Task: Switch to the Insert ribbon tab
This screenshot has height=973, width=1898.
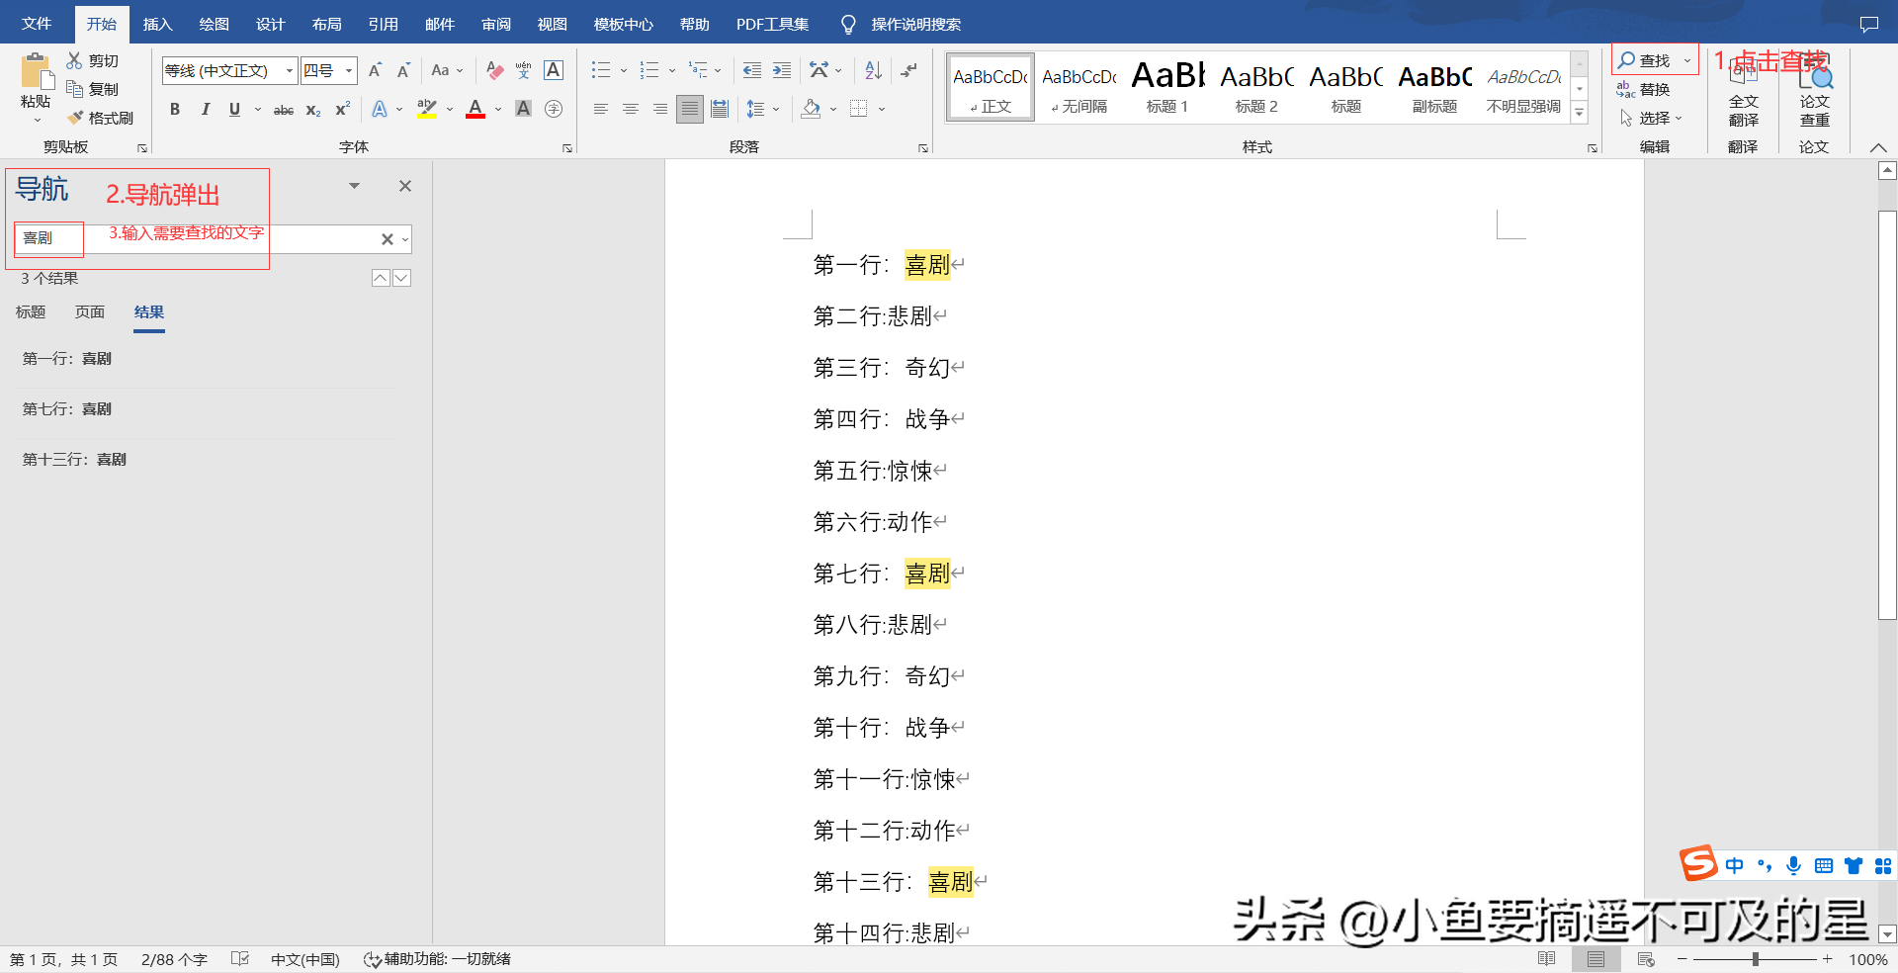Action: click(x=158, y=24)
